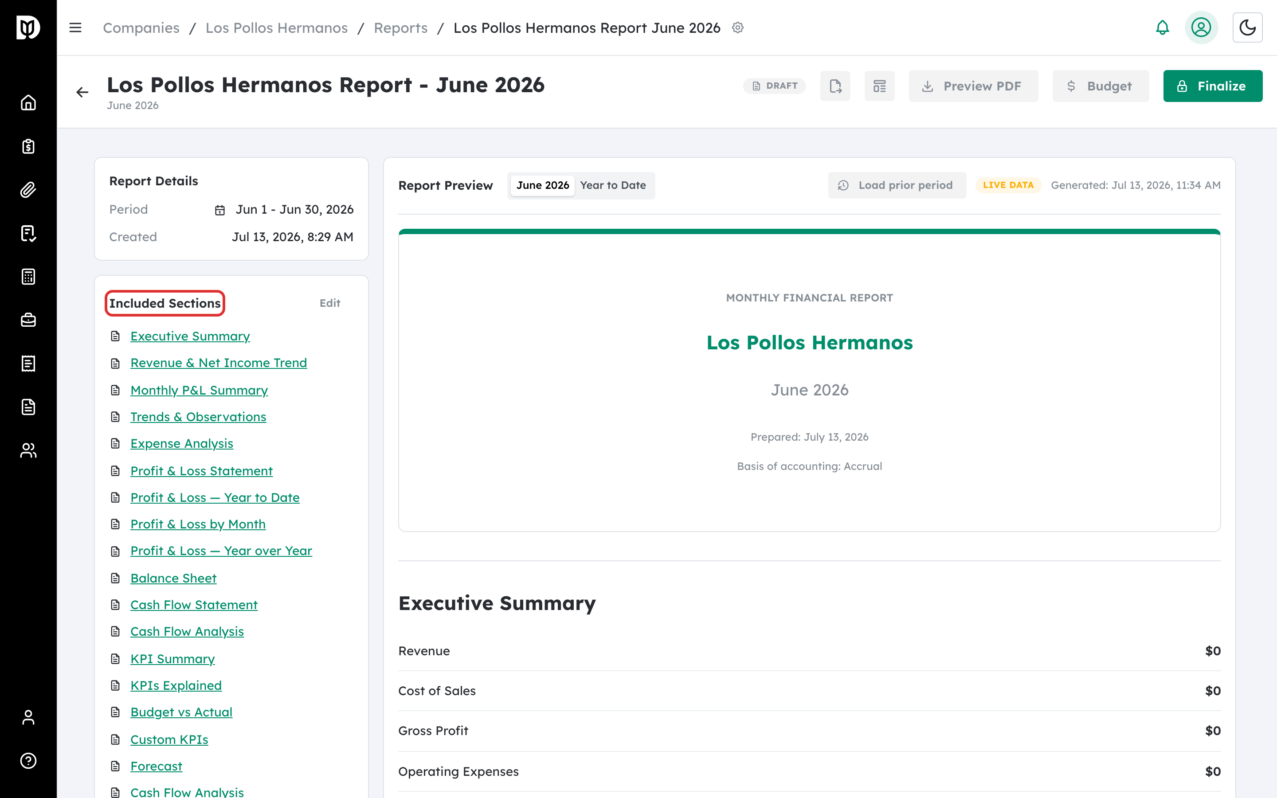Image resolution: width=1277 pixels, height=798 pixels.
Task: Jump to Profit & Loss by Month
Action: (198, 524)
